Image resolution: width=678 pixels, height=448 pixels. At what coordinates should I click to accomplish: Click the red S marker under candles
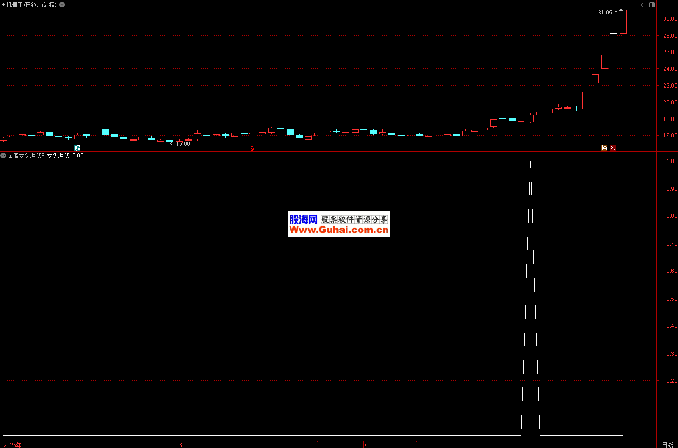(252, 149)
